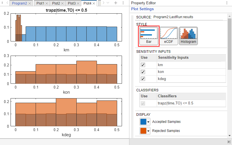This screenshot has width=232, height=145.
Task: Uncheck the kon sensitivity input
Action: pos(143,72)
